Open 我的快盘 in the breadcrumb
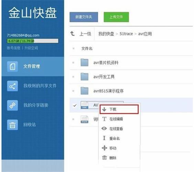Image resolution: width=194 pixels, height=172 pixels. click(x=106, y=34)
